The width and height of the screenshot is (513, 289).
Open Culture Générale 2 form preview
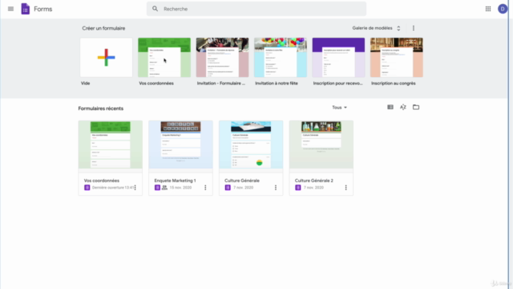tap(321, 144)
